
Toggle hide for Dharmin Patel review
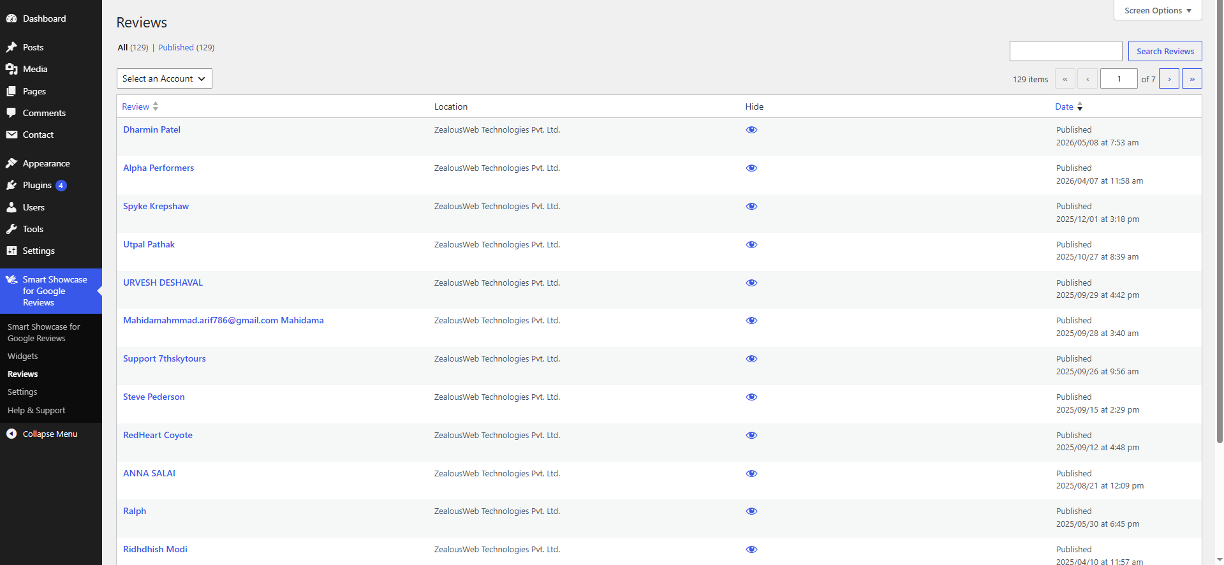[751, 129]
